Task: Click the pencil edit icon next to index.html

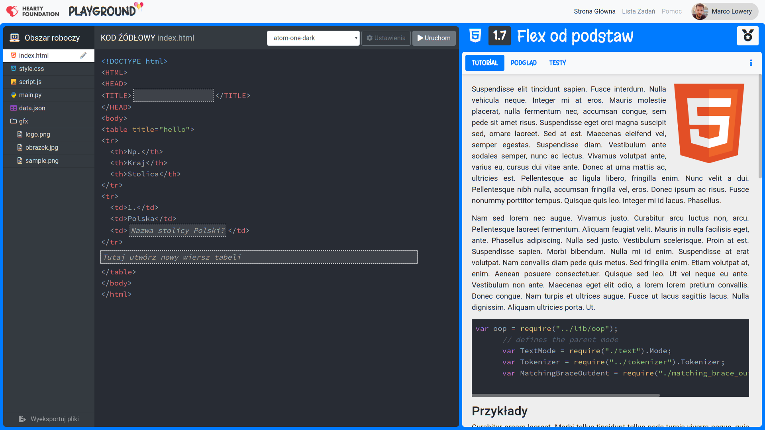Action: 83,55
